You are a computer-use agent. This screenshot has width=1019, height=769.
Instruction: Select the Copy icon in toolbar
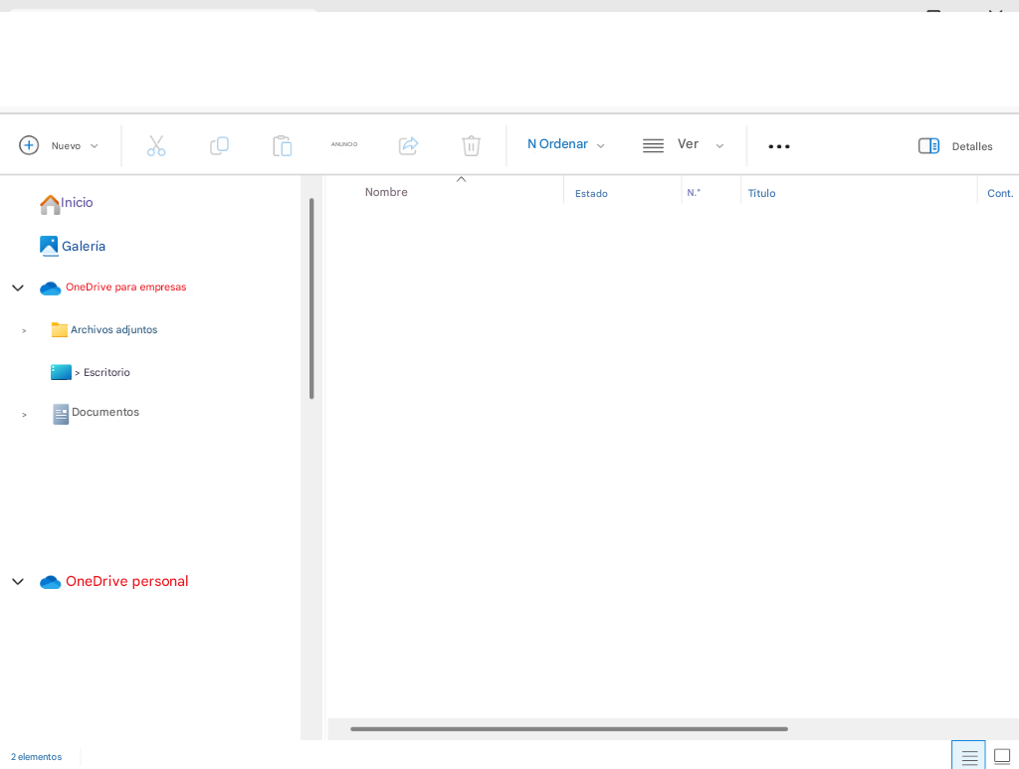(219, 145)
